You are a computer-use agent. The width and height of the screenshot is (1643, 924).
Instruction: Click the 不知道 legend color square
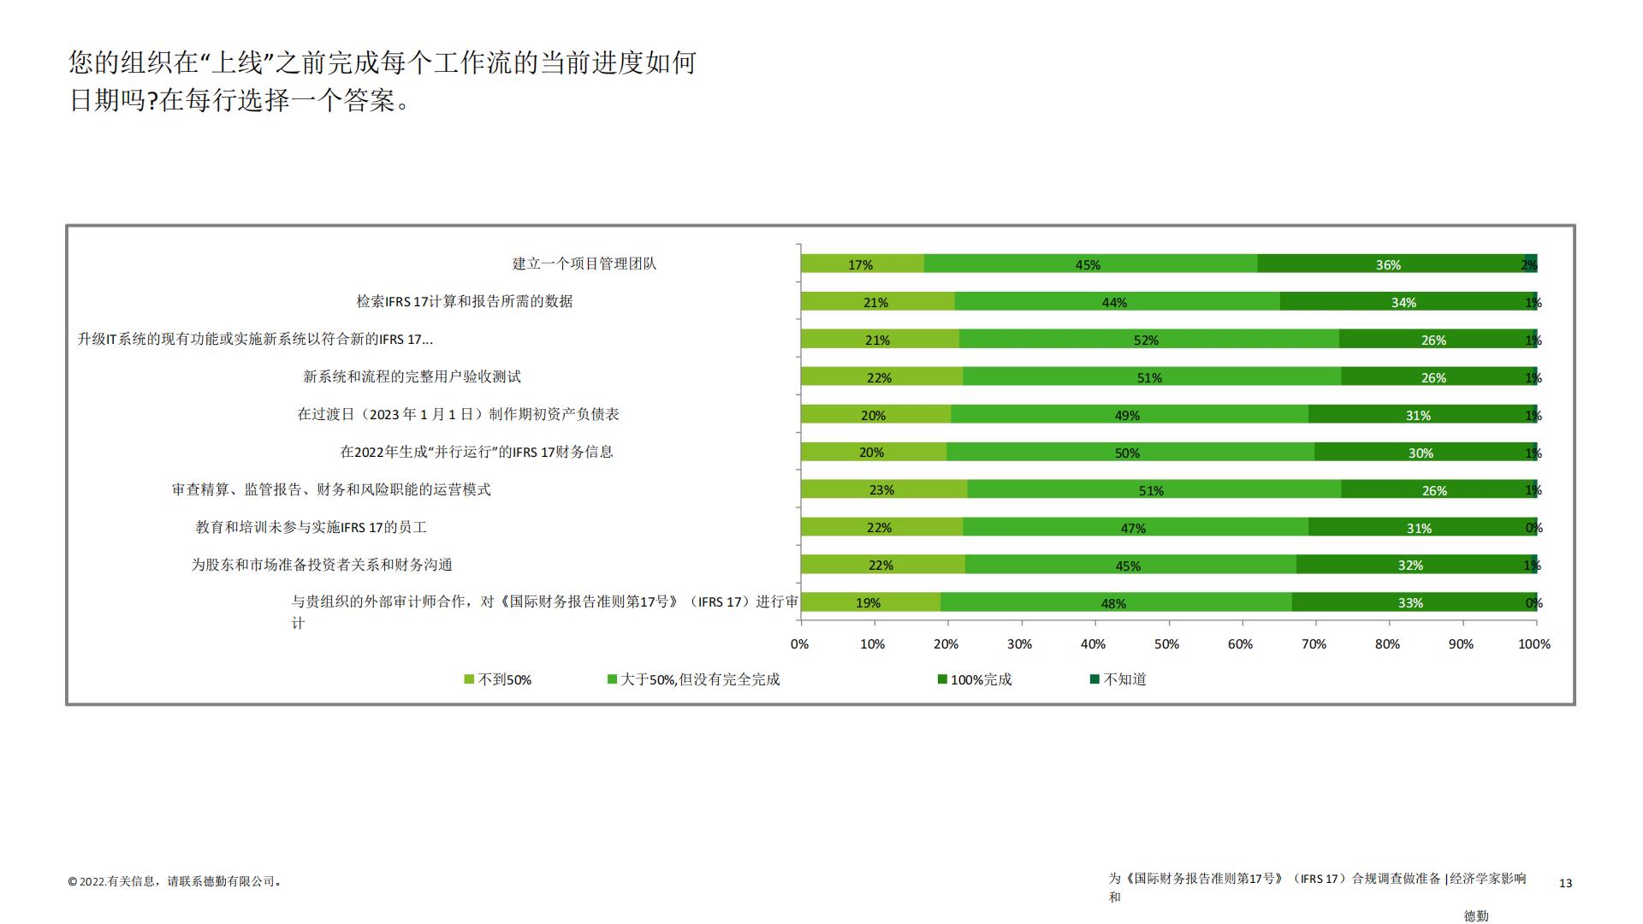(x=1094, y=679)
